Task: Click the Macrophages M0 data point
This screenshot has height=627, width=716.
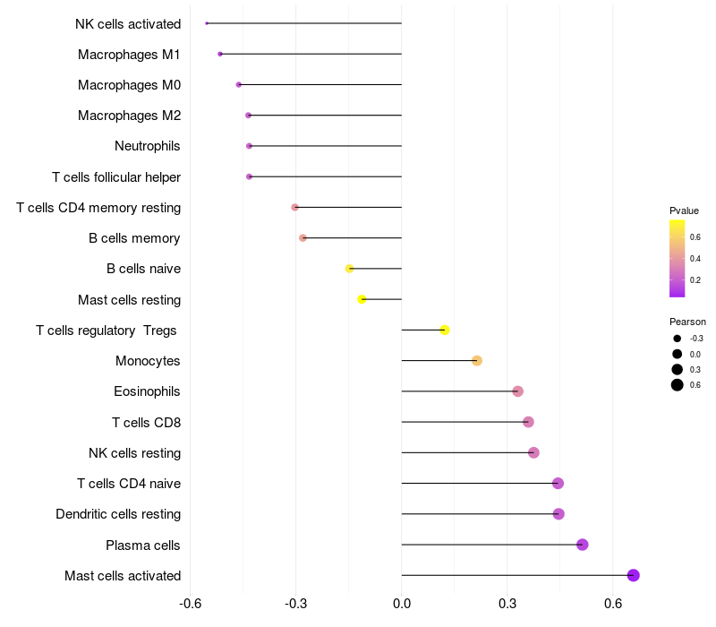Action: click(x=238, y=84)
